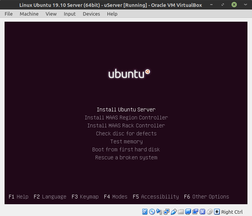Click the Right Ctrl host key label
Screen dimensions: 252x216
tap(232, 212)
